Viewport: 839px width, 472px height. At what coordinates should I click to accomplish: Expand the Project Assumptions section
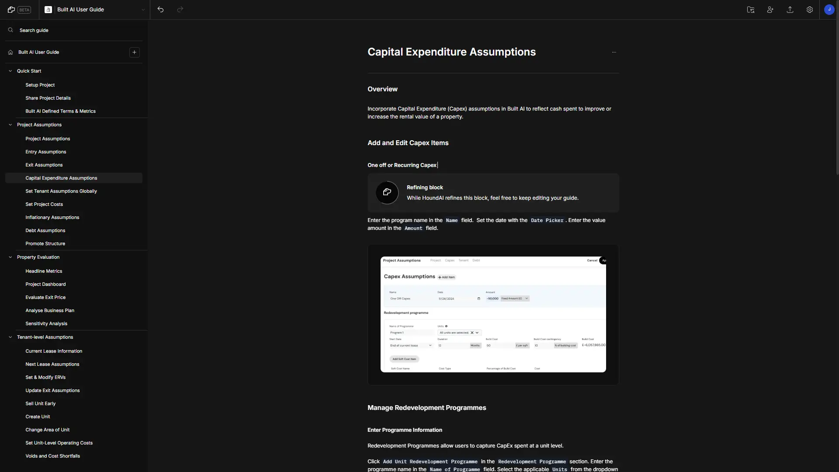pos(10,125)
